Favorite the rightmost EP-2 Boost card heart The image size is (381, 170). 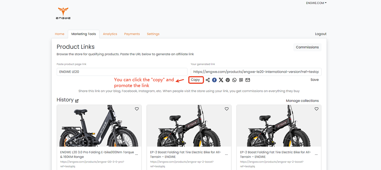click(x=316, y=109)
